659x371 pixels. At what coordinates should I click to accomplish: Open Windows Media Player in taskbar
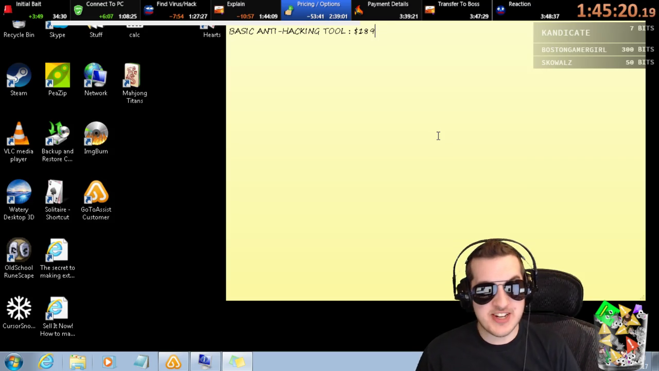(x=109, y=362)
